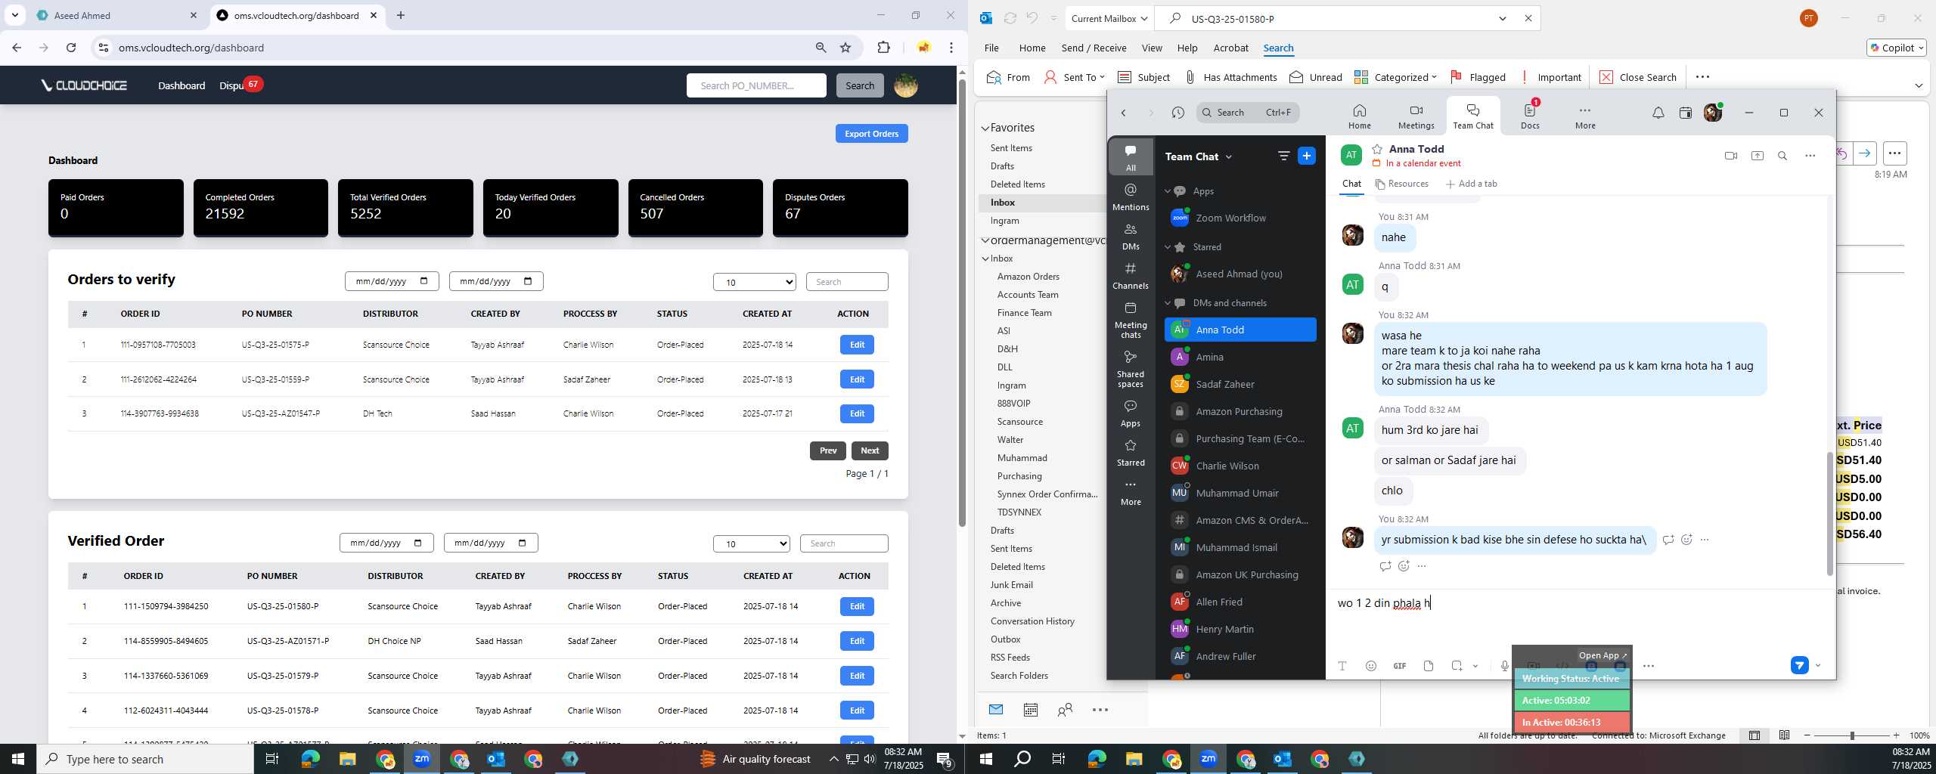Edit order US-Q3-25-01575-P
Viewport: 1936px width, 774px height.
pos(857,345)
